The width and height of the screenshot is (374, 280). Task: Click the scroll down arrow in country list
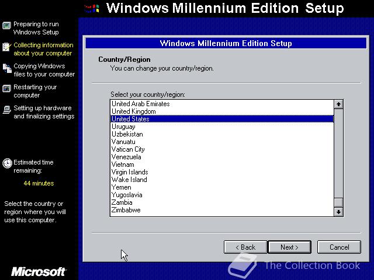click(x=338, y=212)
